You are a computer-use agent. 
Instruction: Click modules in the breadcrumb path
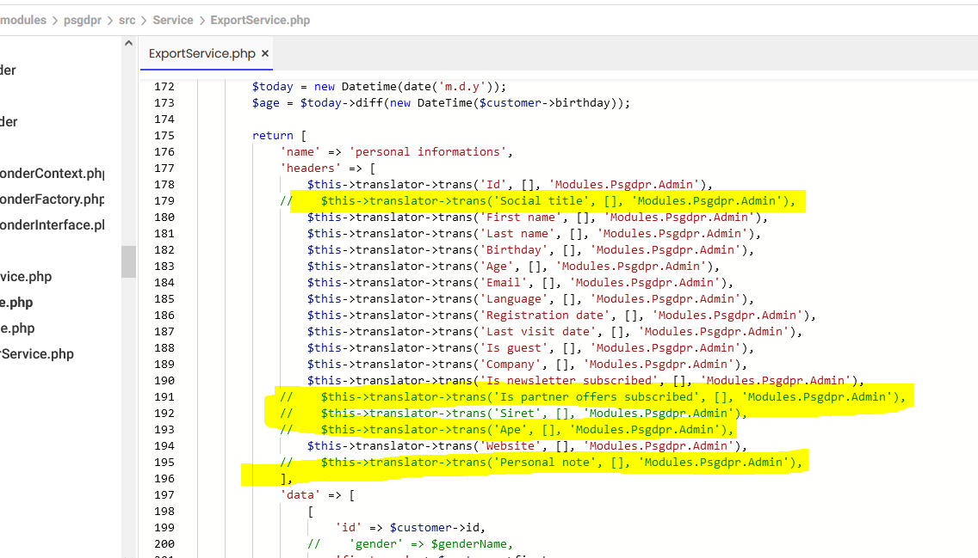(23, 20)
